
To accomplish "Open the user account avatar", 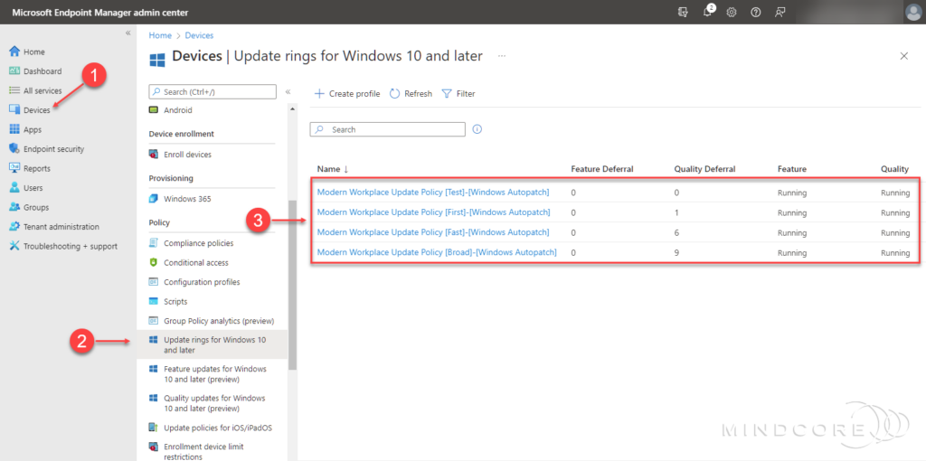I will click(x=912, y=12).
